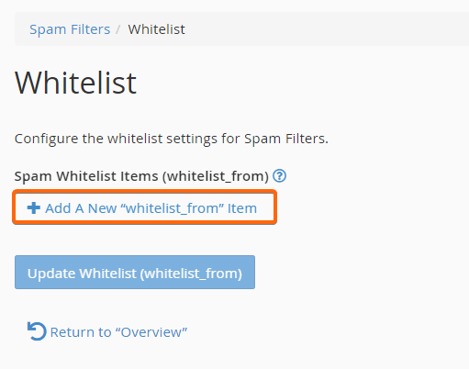Click the large Whitelist page heading

75,83
